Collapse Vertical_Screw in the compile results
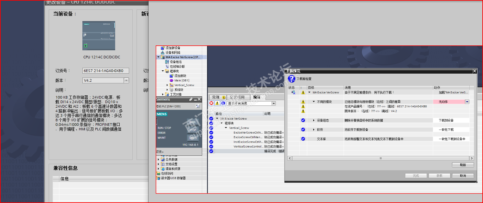The height and width of the screenshot is (203, 483). tap(226, 128)
